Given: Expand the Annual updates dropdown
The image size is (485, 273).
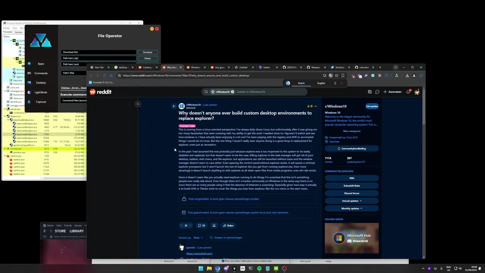Looking at the screenshot, I should [352, 201].
